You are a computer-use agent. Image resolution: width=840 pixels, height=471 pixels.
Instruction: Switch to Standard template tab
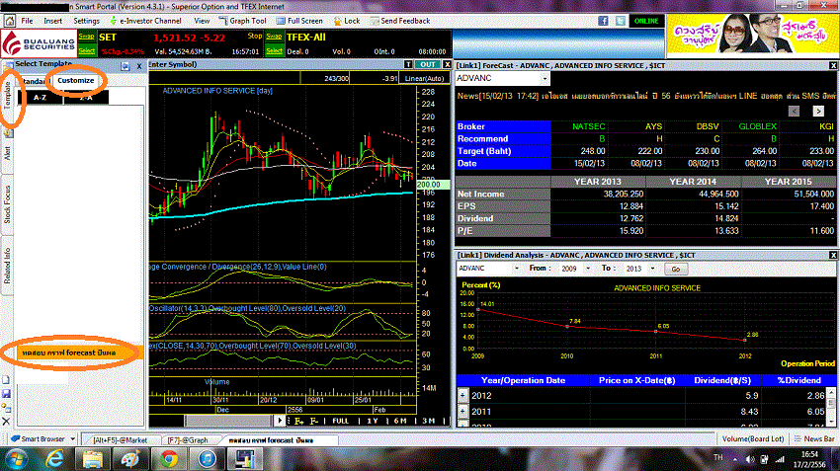35,81
